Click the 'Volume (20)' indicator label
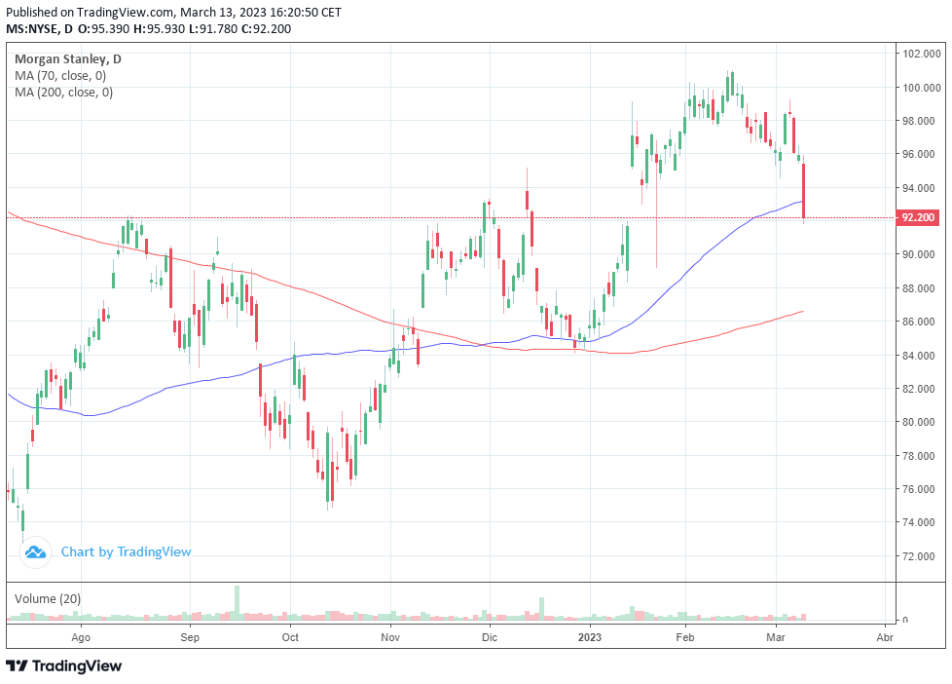 coord(48,599)
